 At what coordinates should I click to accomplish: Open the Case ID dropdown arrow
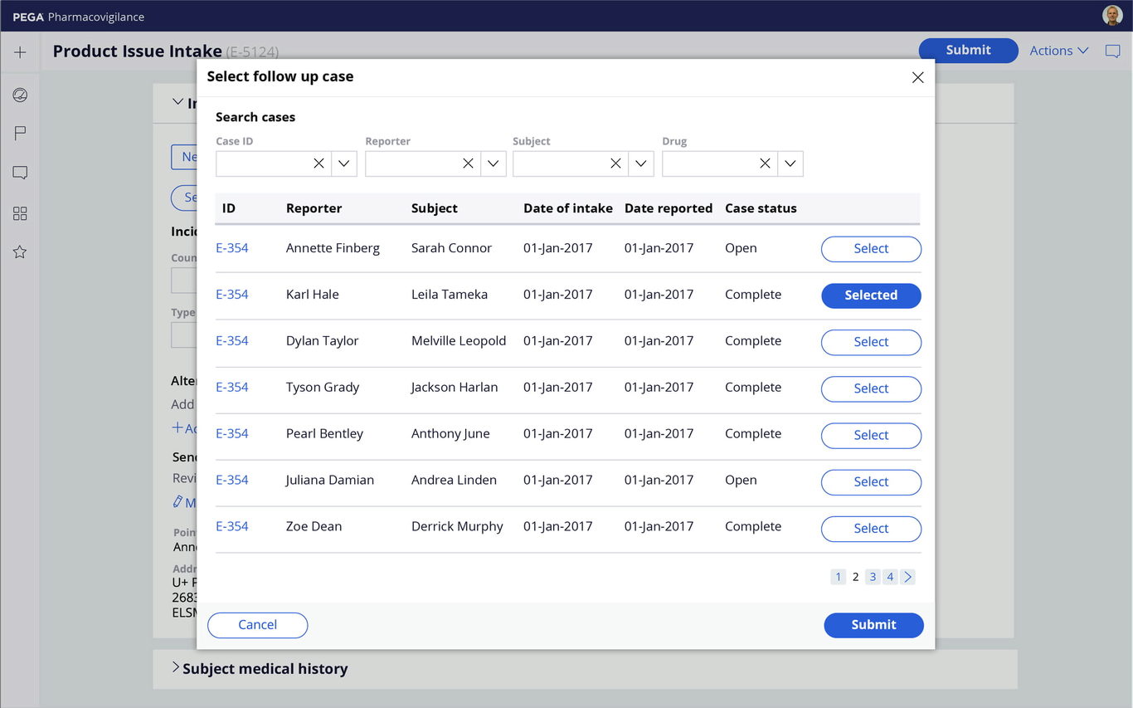pos(343,164)
